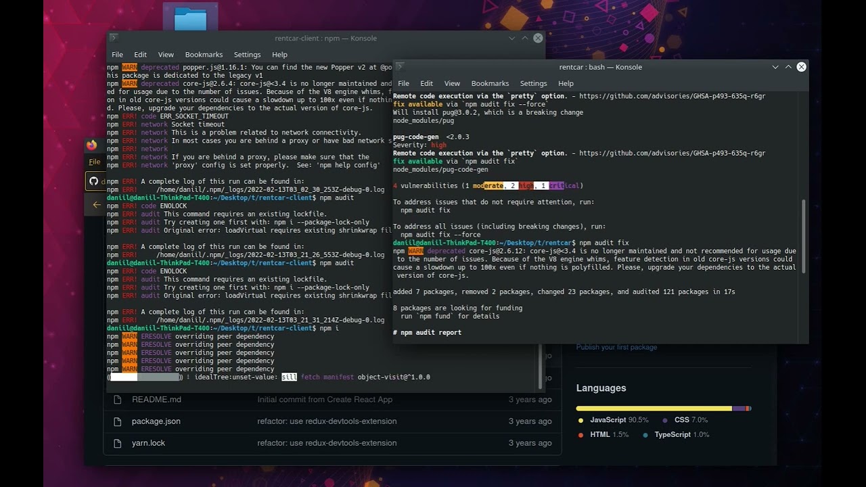Click CSS 7.0% language link
The width and height of the screenshot is (866, 487).
691,420
